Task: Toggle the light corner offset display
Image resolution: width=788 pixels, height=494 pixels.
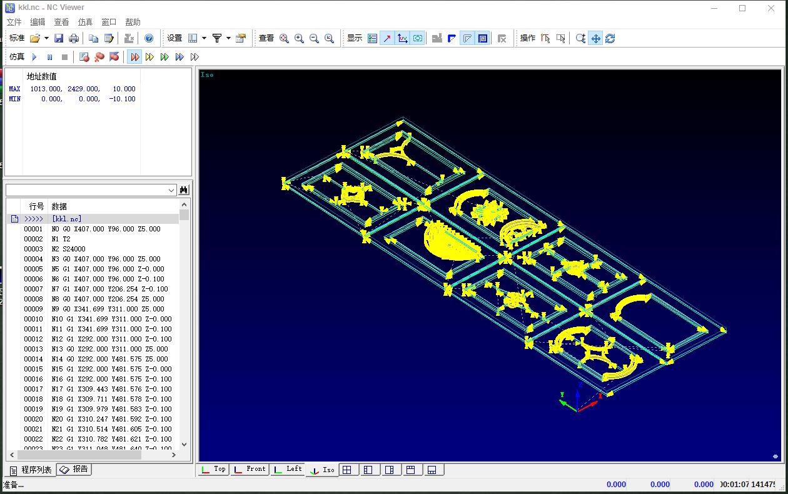Action: click(x=467, y=38)
